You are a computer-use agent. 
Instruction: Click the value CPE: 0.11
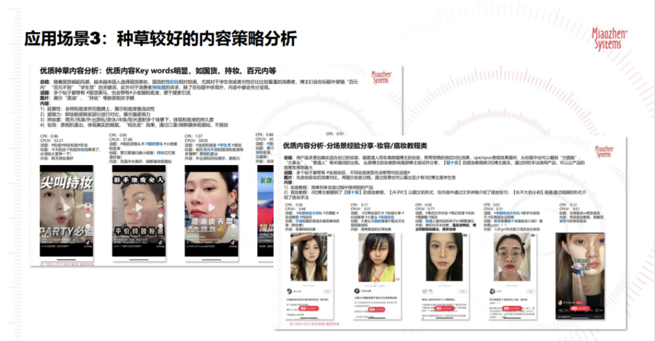[359, 205]
